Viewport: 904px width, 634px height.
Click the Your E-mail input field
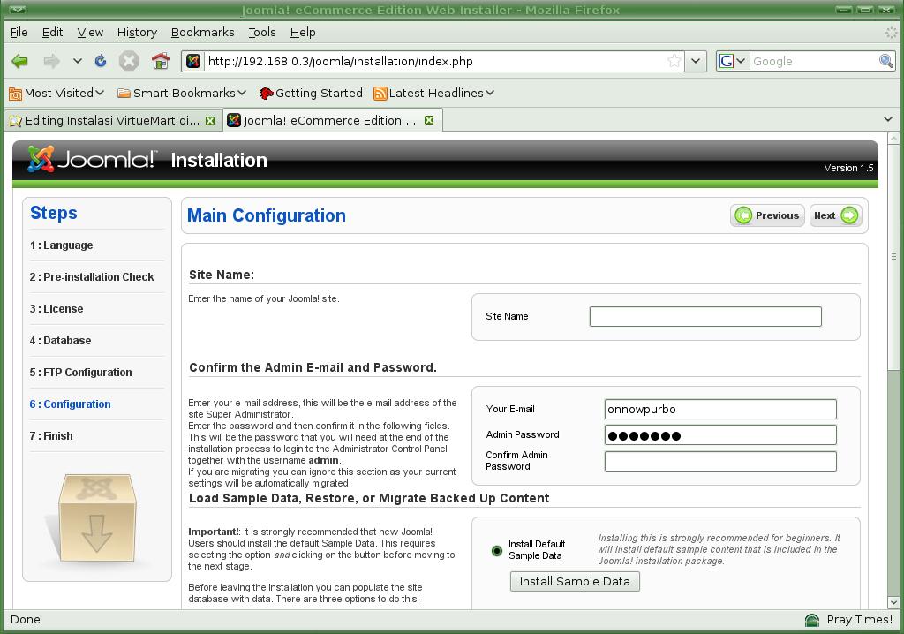point(720,409)
